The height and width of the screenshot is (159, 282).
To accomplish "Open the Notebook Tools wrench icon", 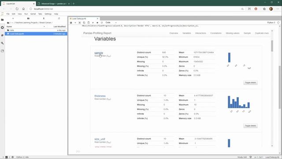I will [x=2, y=43].
